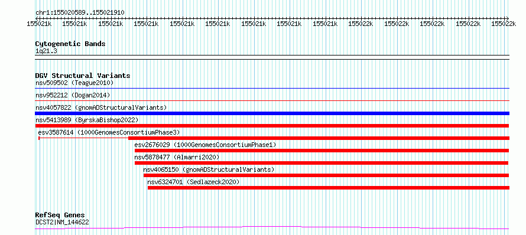Click the red bar under nsv4065150

pos(326,175)
